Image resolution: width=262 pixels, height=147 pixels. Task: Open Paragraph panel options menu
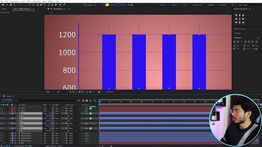pyautogui.click(x=258, y=38)
